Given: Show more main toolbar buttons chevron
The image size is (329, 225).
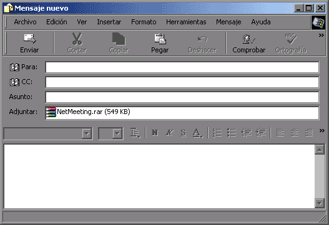Looking at the screenshot, I should tap(322, 35).
